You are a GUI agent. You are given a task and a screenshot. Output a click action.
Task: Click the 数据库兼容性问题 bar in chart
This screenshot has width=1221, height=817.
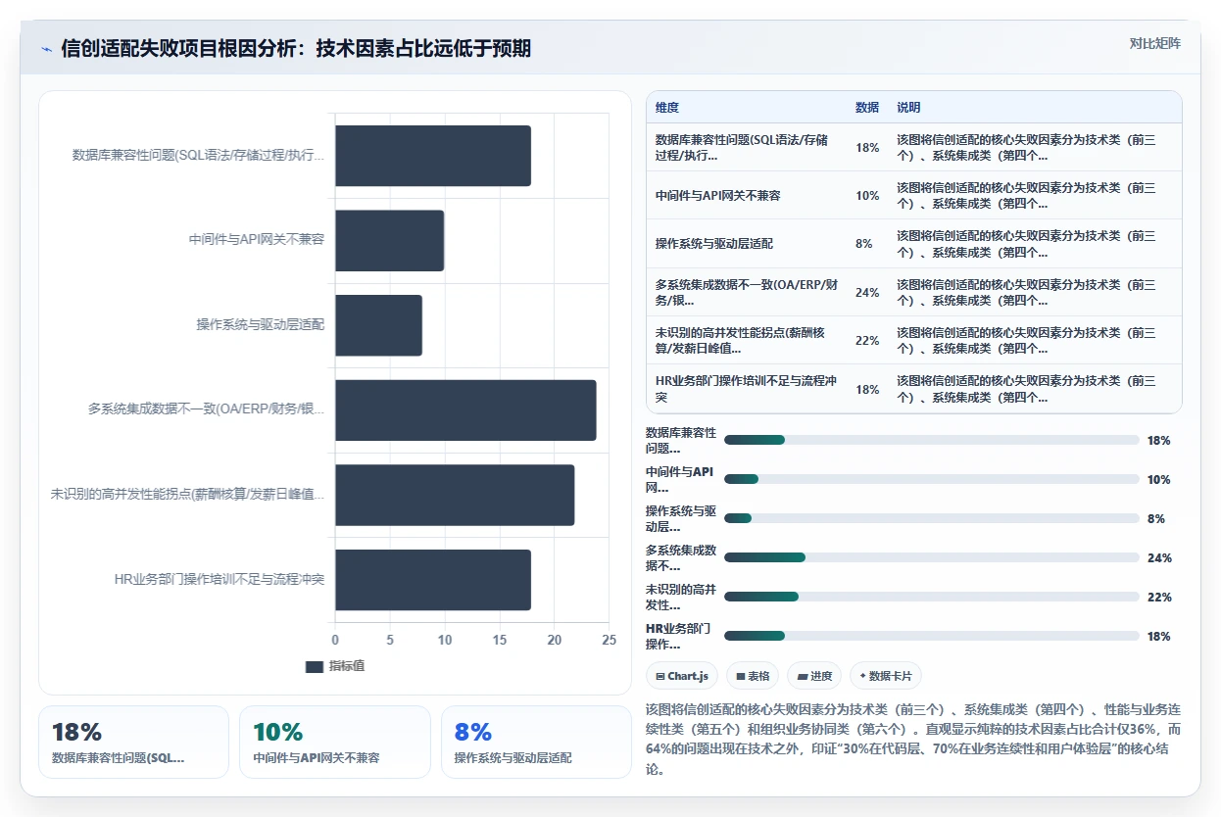(433, 156)
